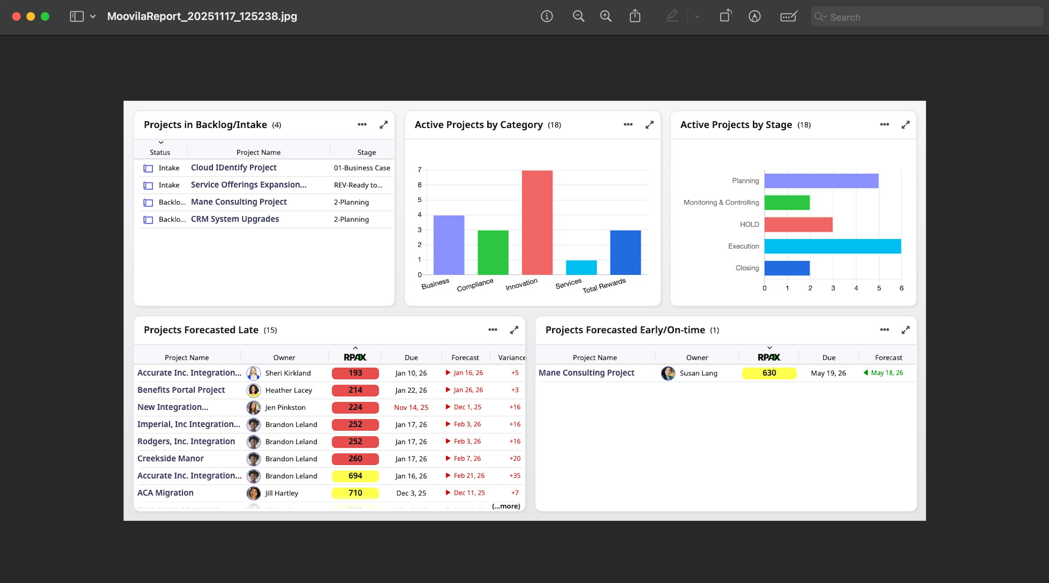
Task: Click the Get Info inspector icon
Action: pyautogui.click(x=547, y=16)
